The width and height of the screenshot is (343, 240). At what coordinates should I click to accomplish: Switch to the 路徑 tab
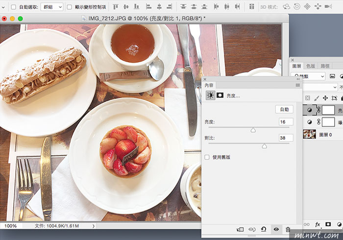(x=325, y=66)
